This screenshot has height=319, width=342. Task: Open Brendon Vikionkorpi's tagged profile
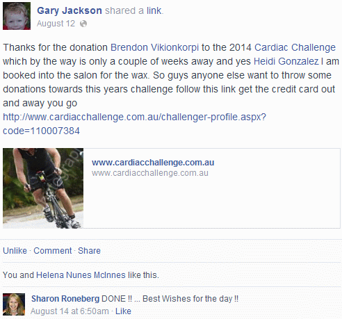point(154,47)
